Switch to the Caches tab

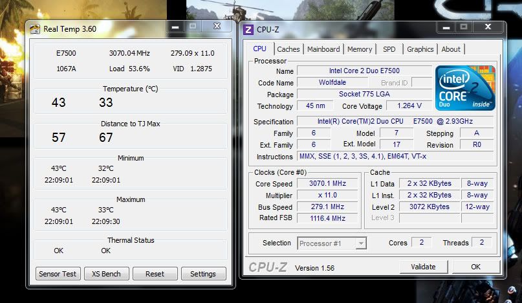(288, 49)
